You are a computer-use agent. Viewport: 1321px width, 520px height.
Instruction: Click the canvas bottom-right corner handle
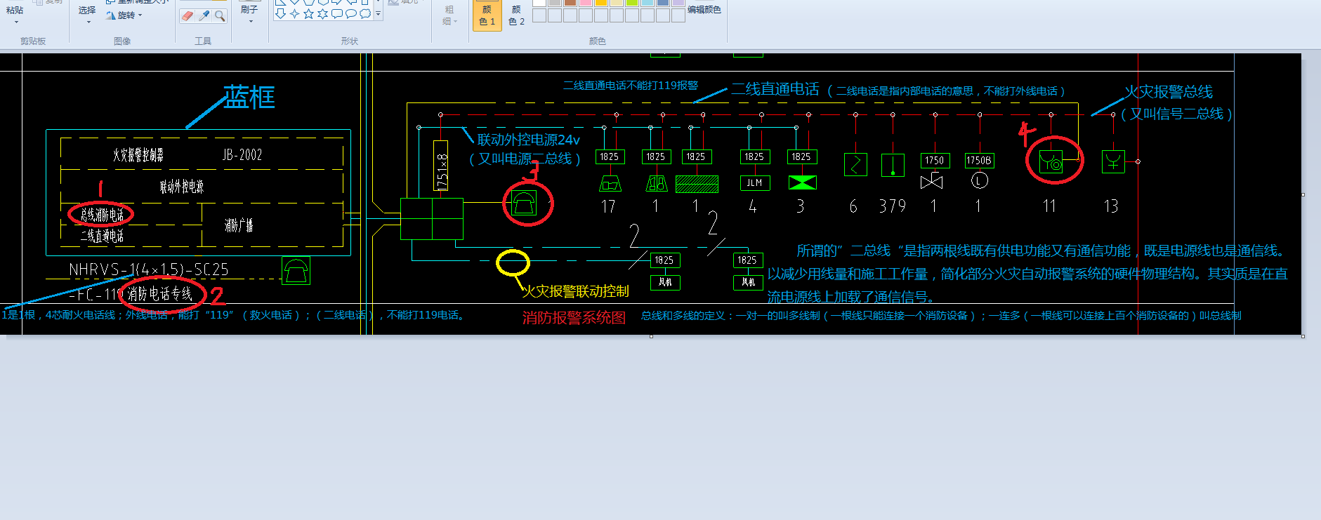(x=1303, y=336)
